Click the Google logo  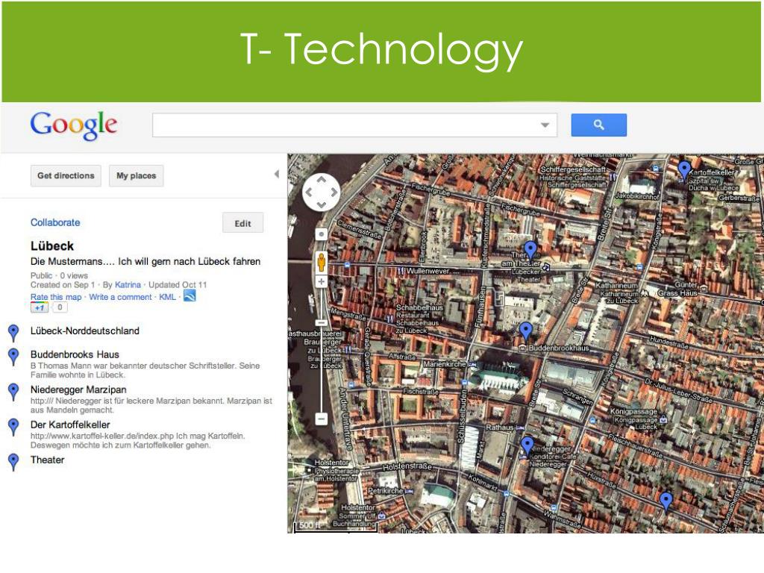click(x=74, y=125)
